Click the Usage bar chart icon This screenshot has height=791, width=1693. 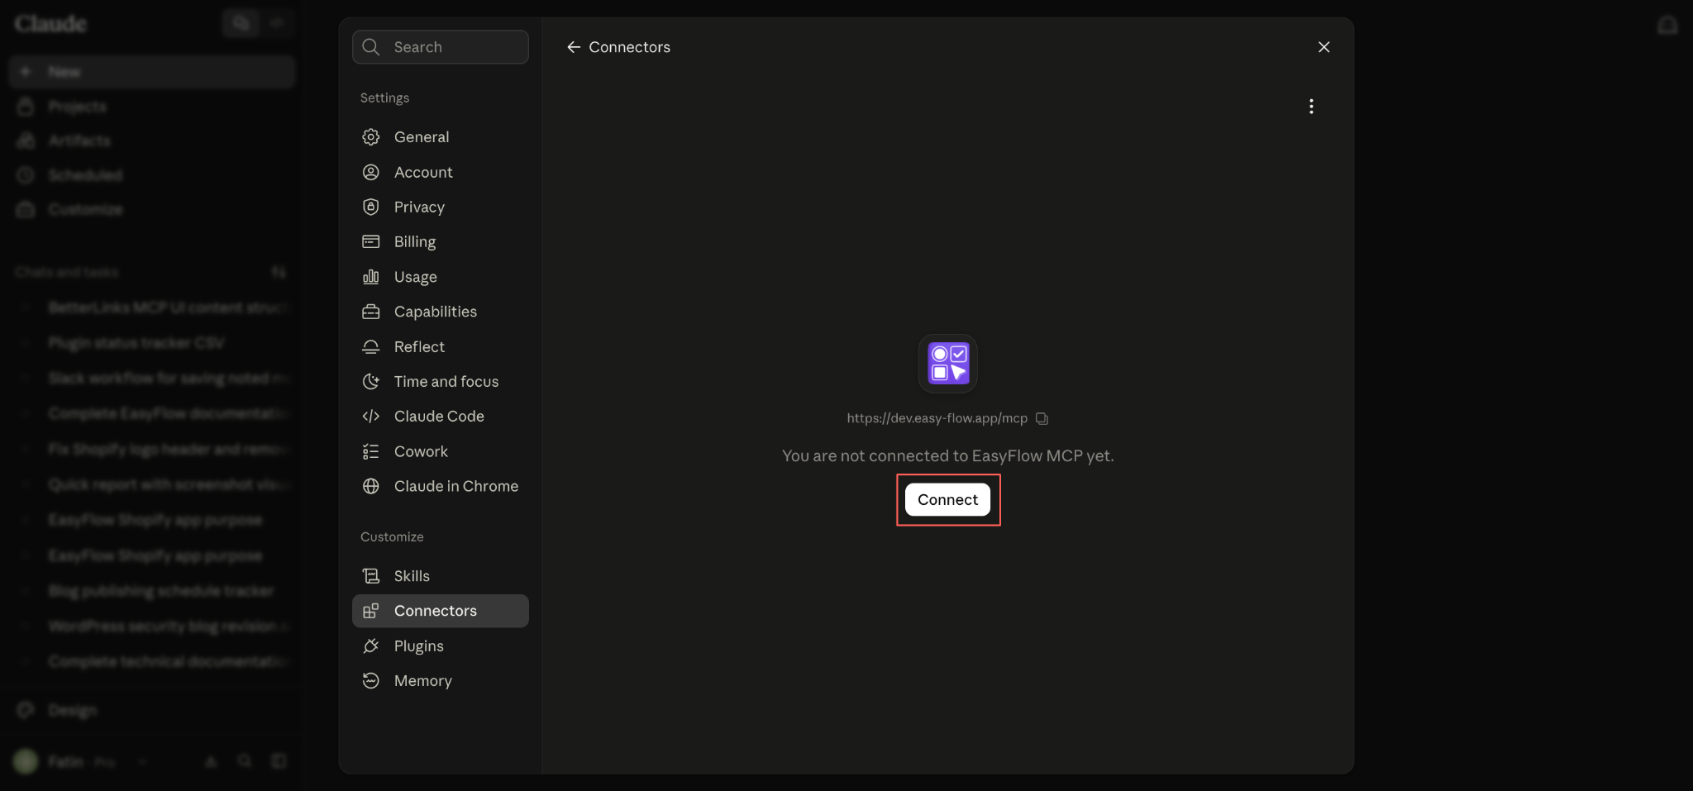pyautogui.click(x=371, y=277)
